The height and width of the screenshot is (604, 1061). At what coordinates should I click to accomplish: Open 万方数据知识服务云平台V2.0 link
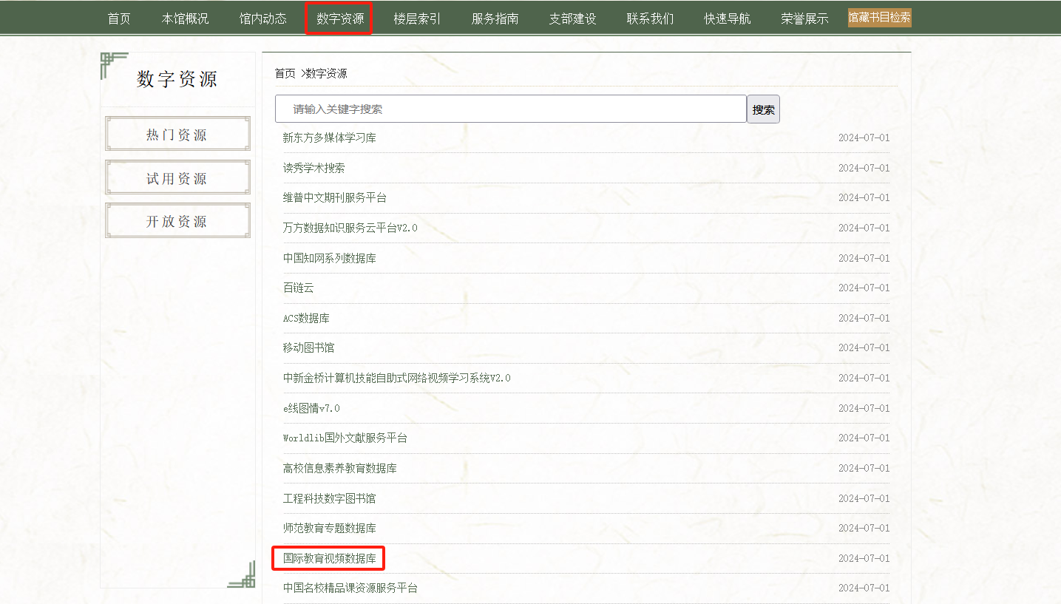[350, 228]
